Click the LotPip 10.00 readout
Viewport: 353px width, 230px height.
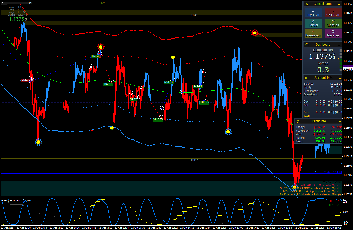click(16, 10)
